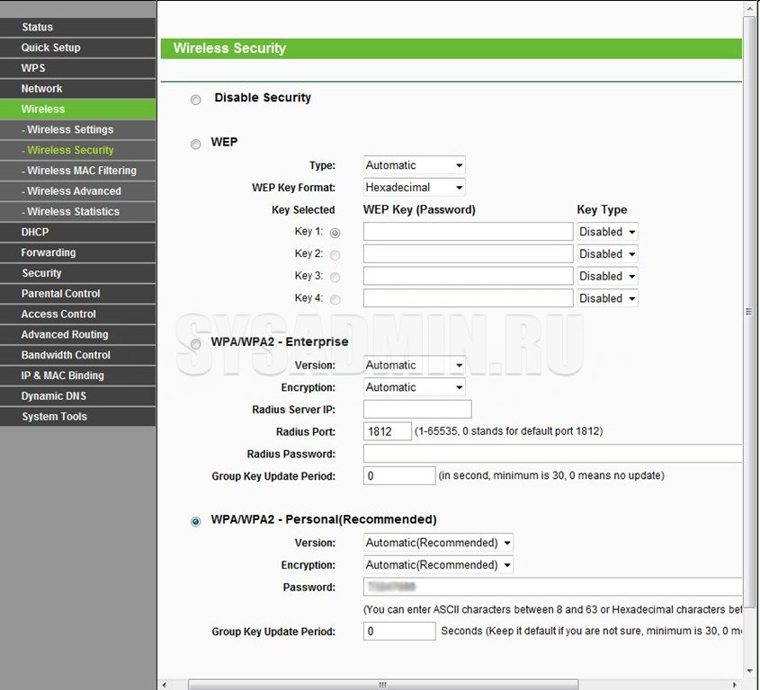Image resolution: width=760 pixels, height=690 pixels.
Task: Open Wireless MAC Filtering submenu
Action: (79, 171)
